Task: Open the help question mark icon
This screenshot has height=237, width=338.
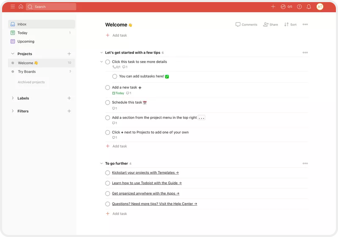Action: point(299,7)
